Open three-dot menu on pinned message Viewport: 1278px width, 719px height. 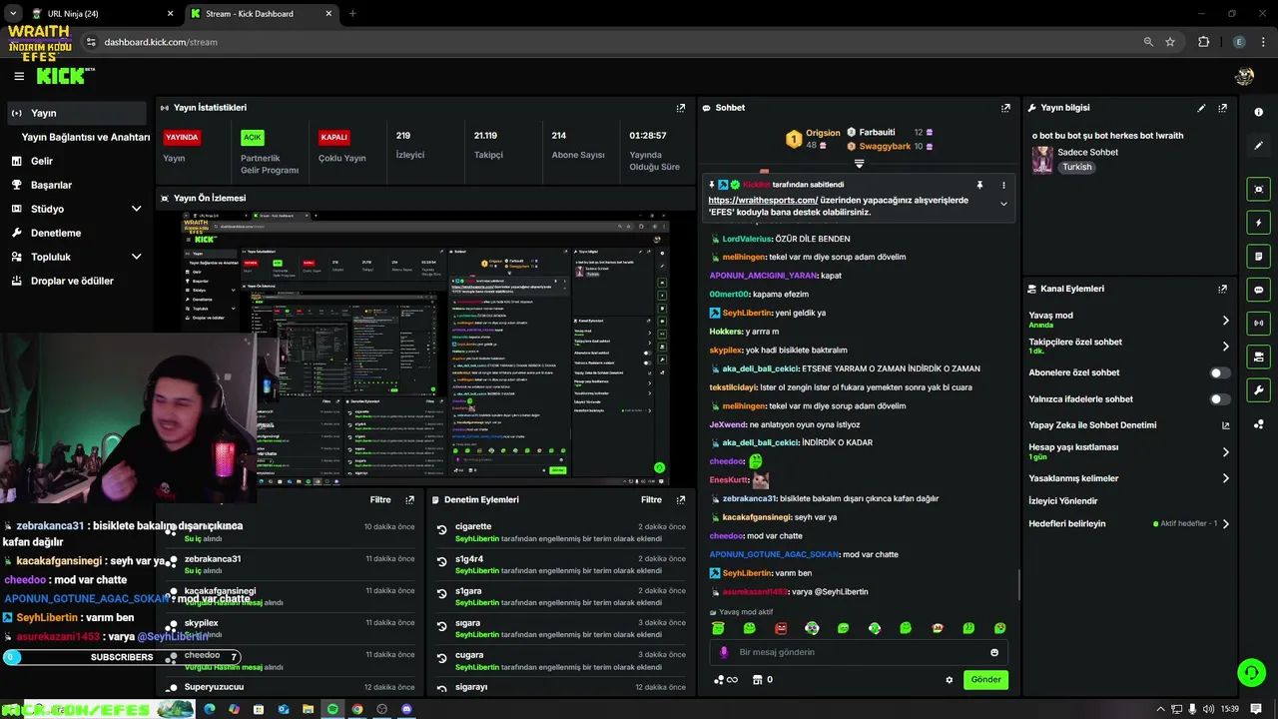click(x=1003, y=185)
